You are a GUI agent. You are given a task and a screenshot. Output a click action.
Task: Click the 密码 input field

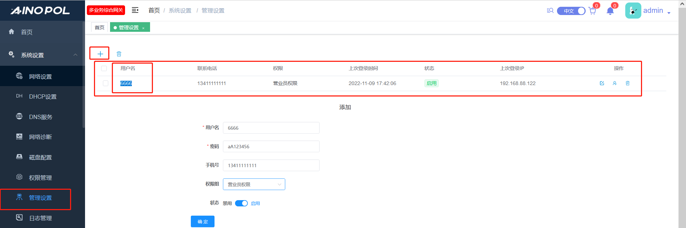271,147
